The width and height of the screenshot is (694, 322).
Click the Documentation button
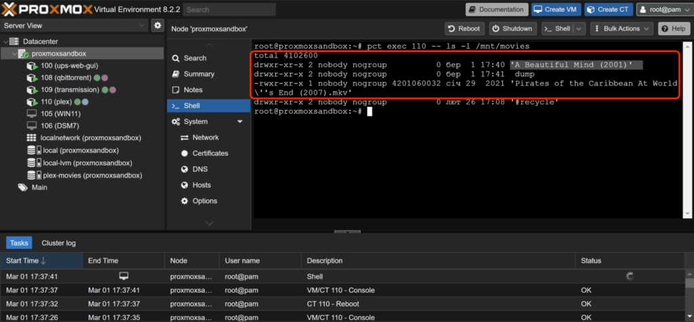497,9
